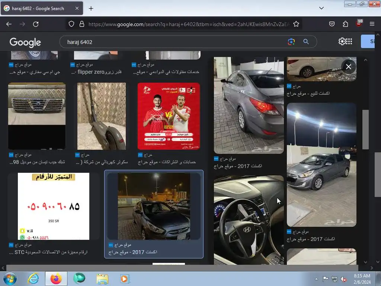381x286 pixels.
Task: Open the Extensions puzzle icon
Action: [x=345, y=24]
